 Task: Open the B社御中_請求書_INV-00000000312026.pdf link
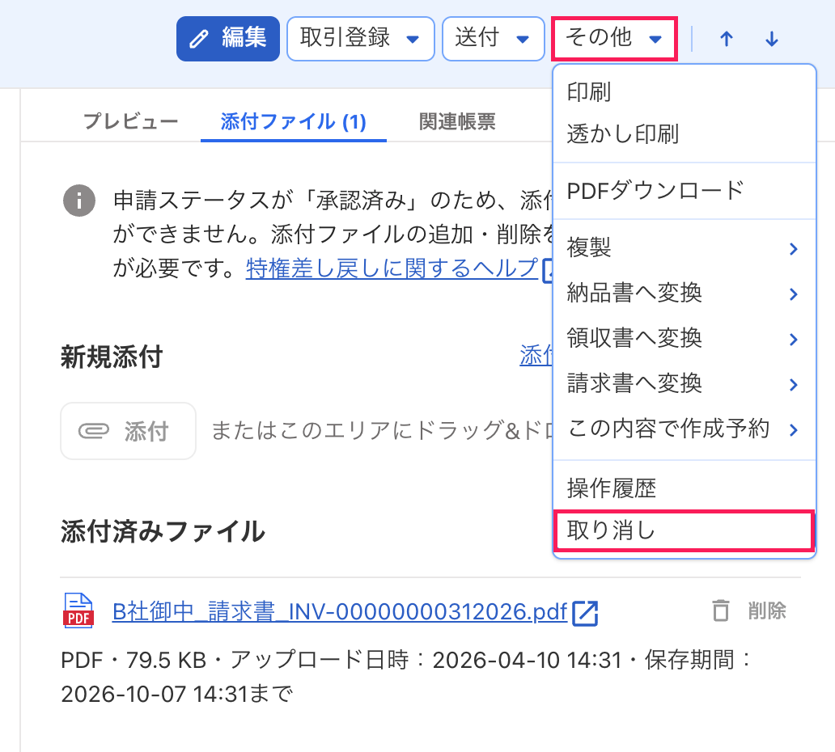340,611
